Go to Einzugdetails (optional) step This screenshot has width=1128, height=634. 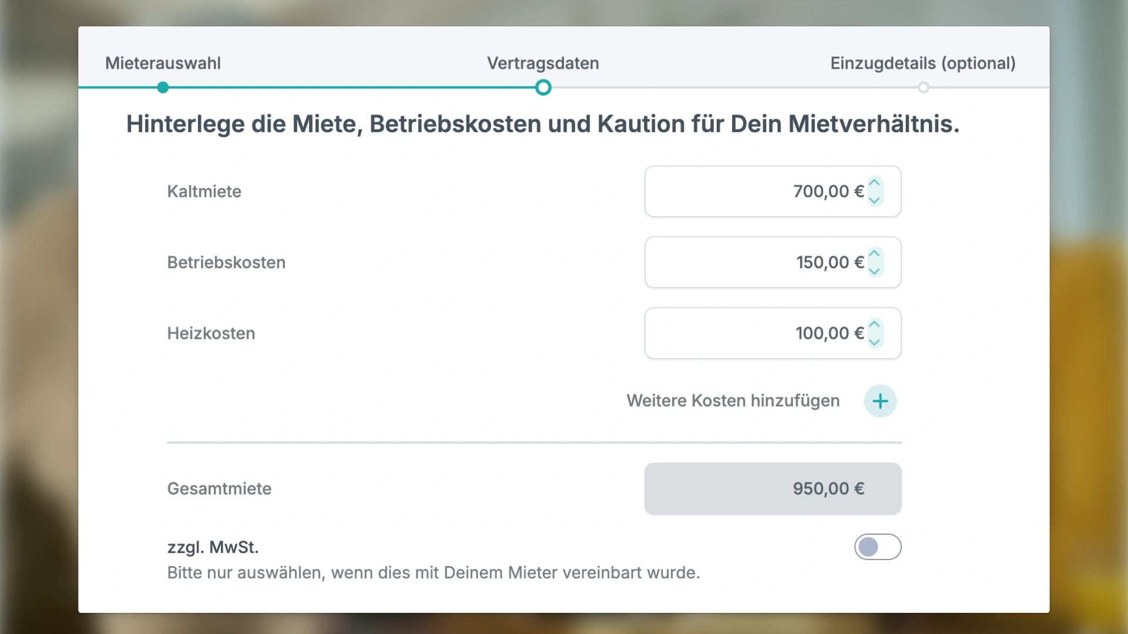(923, 63)
